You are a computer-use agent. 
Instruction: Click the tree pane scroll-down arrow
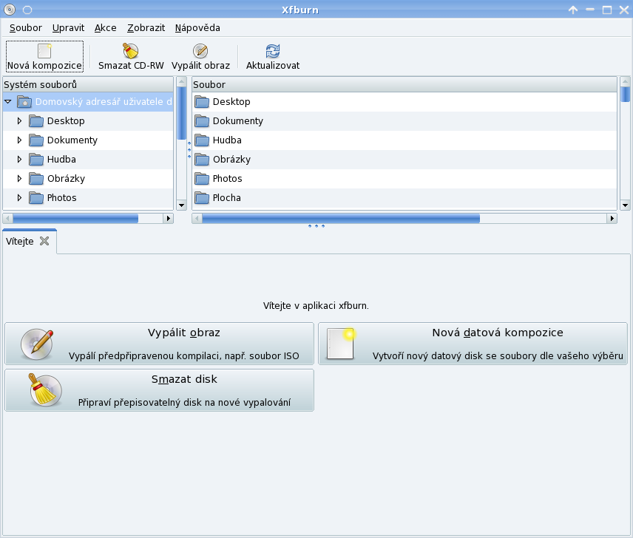pos(182,205)
